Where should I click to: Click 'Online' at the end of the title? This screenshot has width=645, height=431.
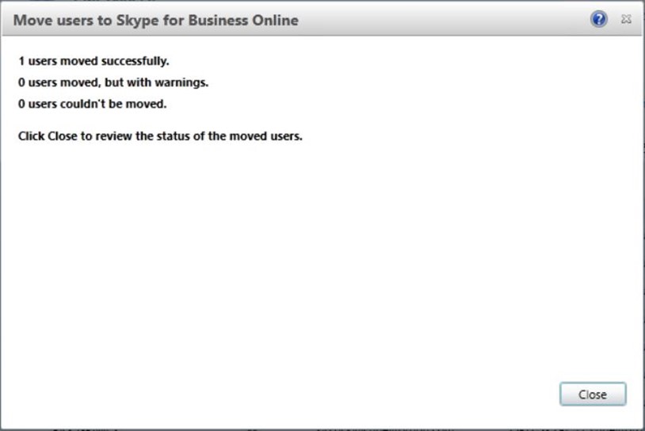click(x=275, y=20)
